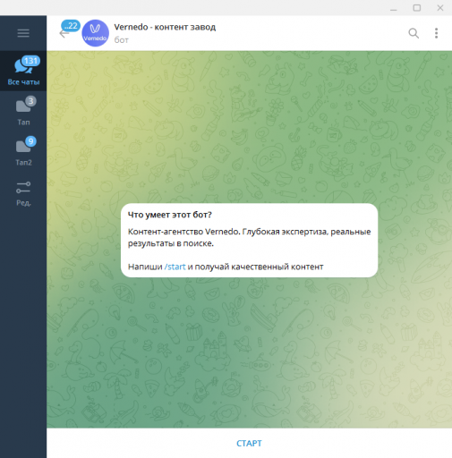Image resolution: width=452 pixels, height=458 pixels.
Task: Click the /start command link
Action: pos(175,267)
